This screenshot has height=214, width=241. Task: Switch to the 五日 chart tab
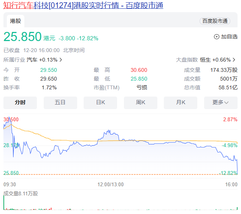tap(60, 103)
